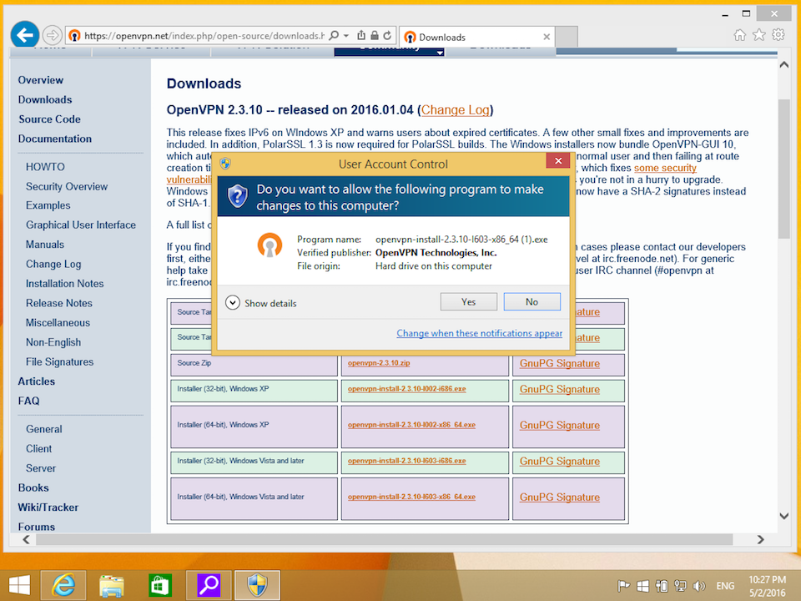Viewport: 801px width, 601px height.
Task: Open the purple Search taskbar icon
Action: click(209, 585)
